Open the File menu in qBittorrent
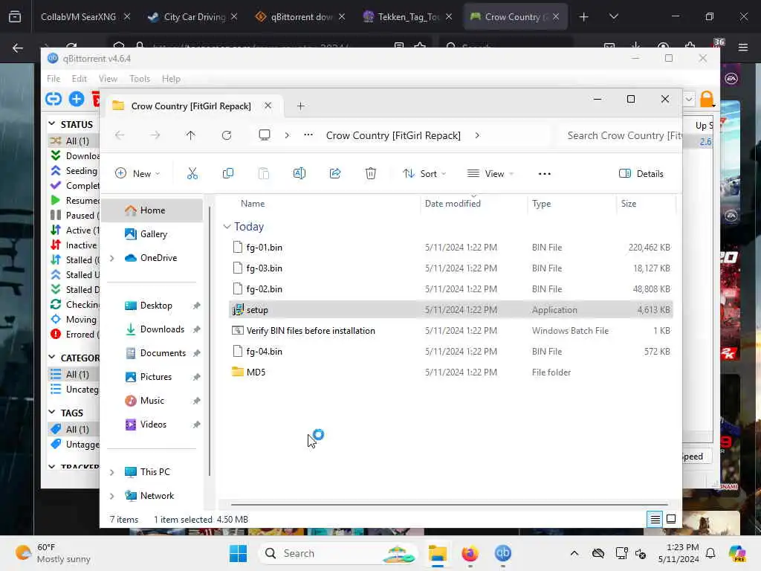The image size is (761, 571). click(x=54, y=79)
